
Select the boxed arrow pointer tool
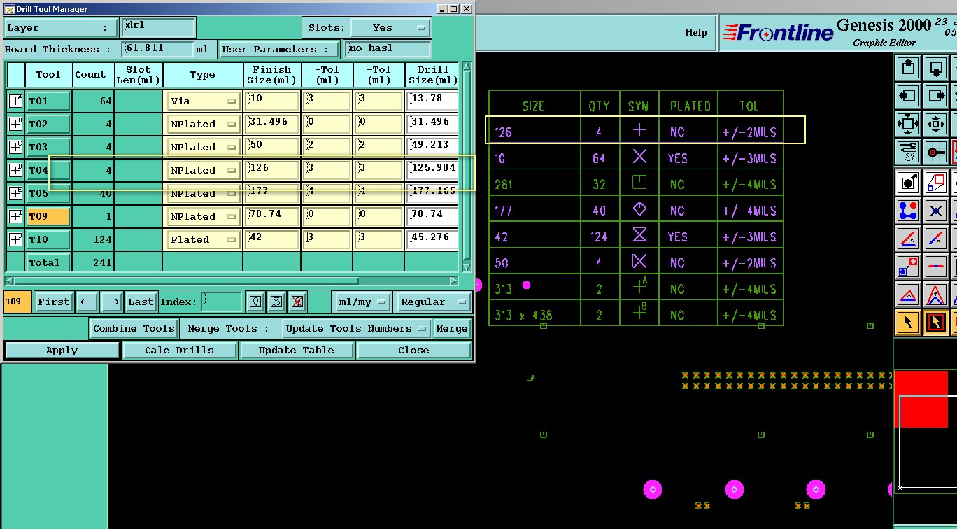[x=936, y=323]
